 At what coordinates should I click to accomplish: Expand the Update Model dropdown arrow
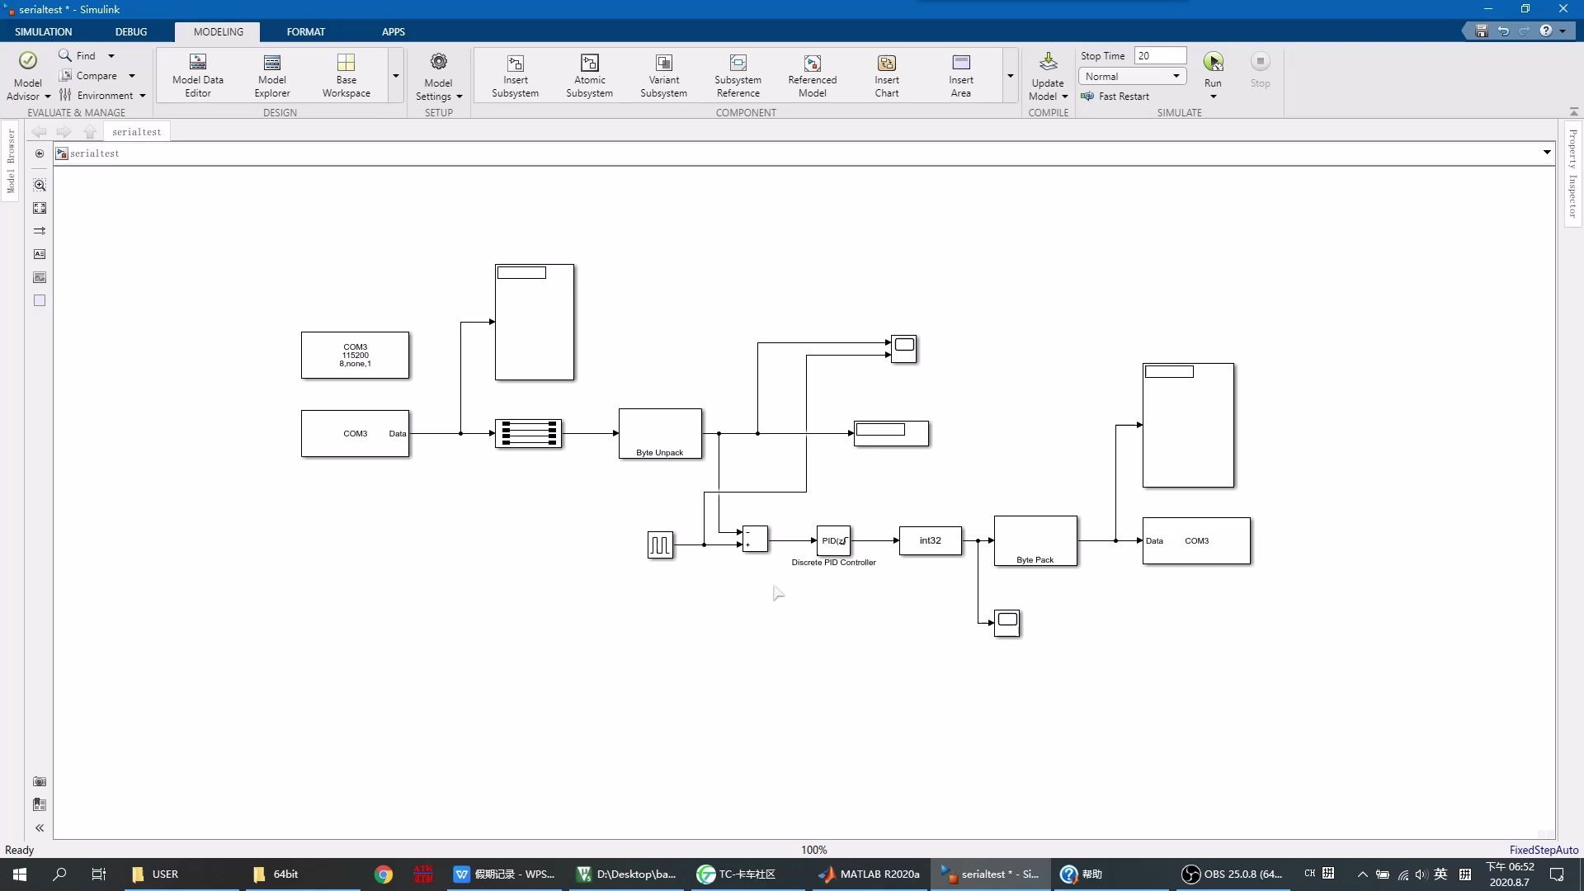[1063, 96]
